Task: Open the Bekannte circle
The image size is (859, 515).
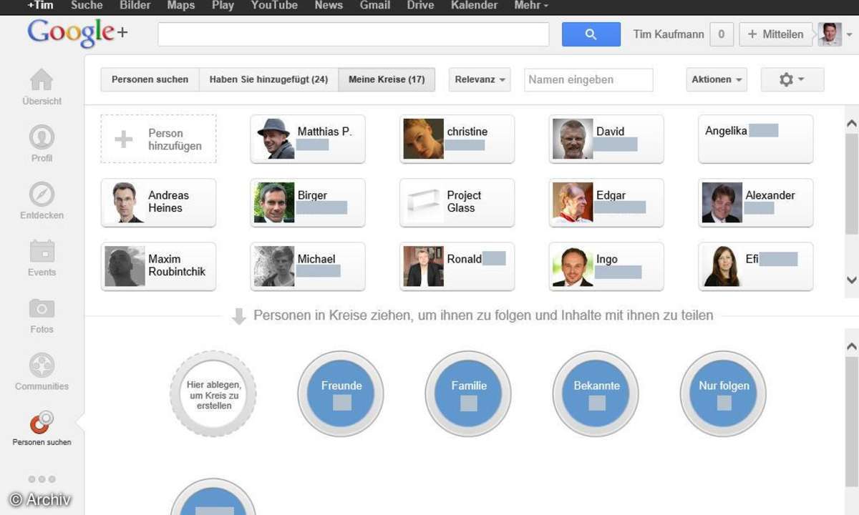Action: coord(596,393)
